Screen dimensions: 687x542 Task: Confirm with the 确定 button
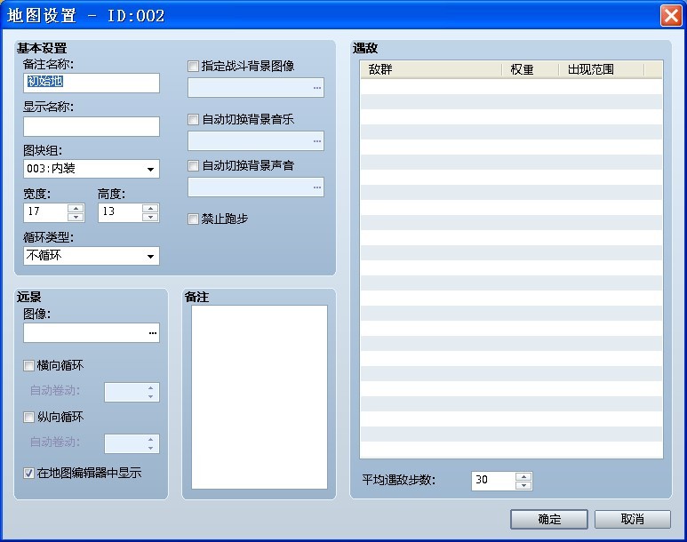[x=549, y=519]
